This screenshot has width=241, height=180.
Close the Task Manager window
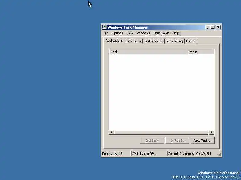click(218, 27)
